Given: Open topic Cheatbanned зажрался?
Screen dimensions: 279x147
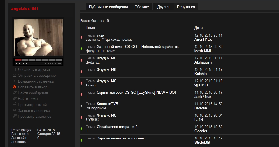Looking at the screenshot, I should click(x=117, y=127).
